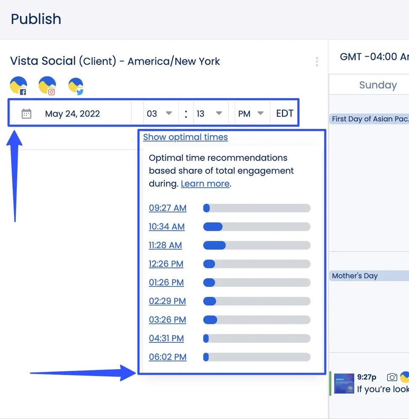Viewport: 409px width, 419px height.
Task: Click the profile avatar beside the camera icon
Action: coord(405,377)
